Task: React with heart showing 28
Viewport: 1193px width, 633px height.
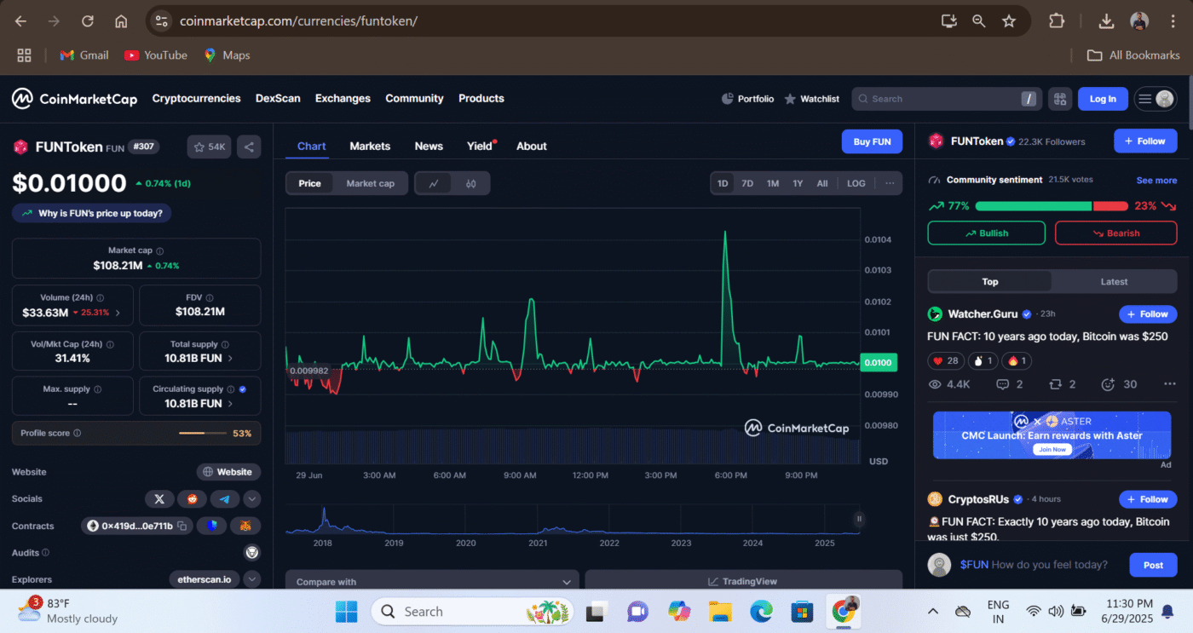Action: pyautogui.click(x=945, y=361)
